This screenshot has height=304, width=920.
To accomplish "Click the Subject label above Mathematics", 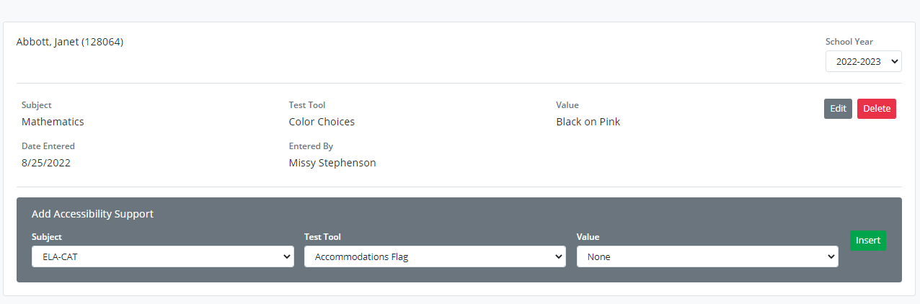I will pyautogui.click(x=37, y=105).
